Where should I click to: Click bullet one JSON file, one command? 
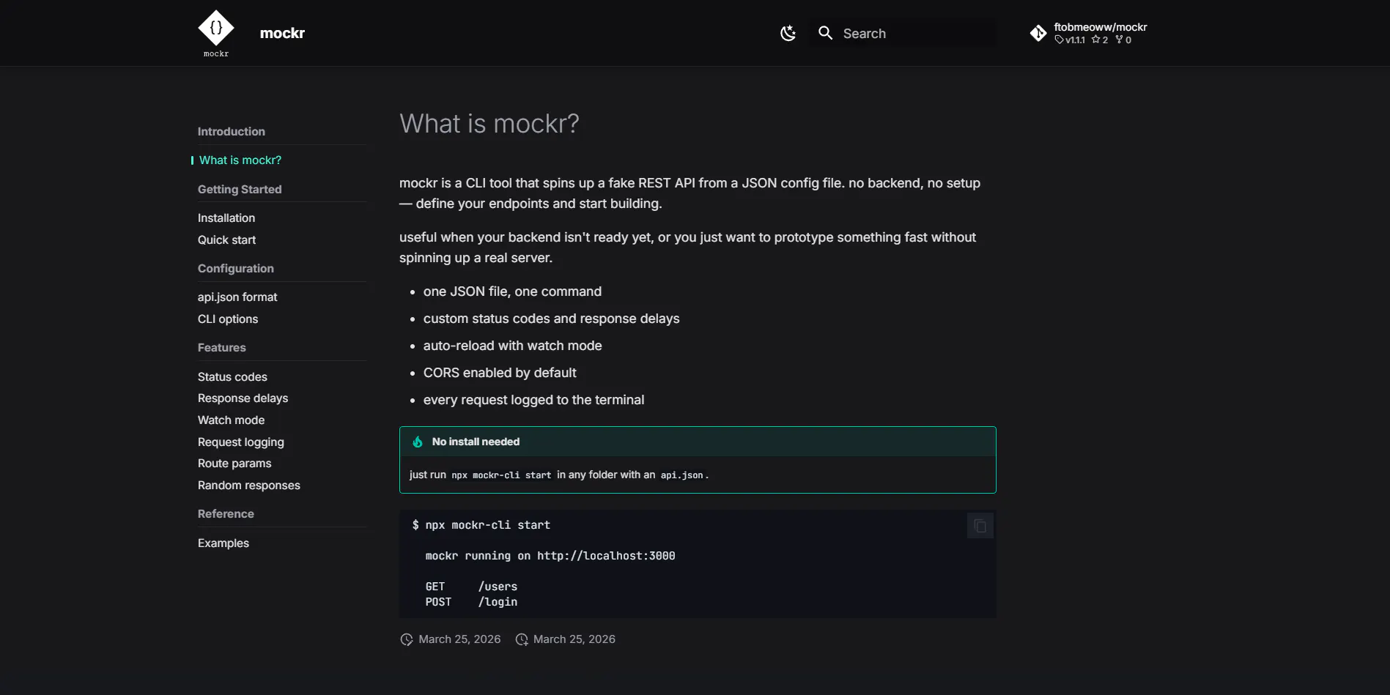512,291
